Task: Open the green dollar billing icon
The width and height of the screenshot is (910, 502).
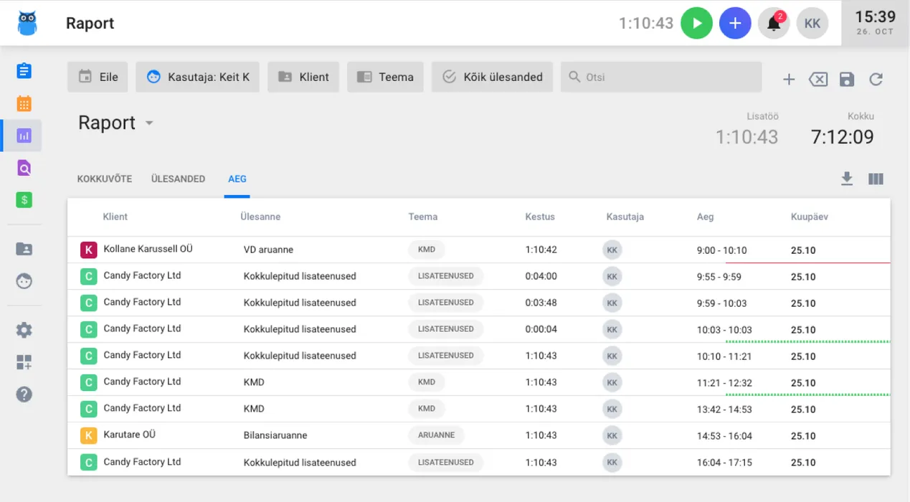Action: 24,200
